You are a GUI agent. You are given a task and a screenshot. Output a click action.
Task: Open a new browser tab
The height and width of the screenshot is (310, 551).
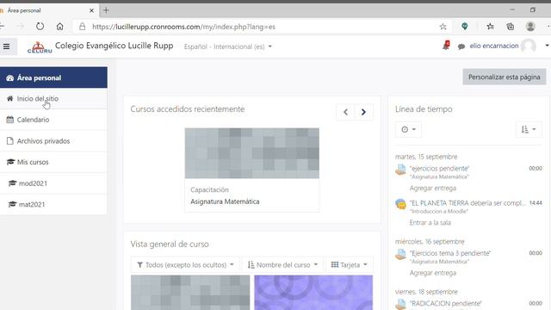pos(106,10)
